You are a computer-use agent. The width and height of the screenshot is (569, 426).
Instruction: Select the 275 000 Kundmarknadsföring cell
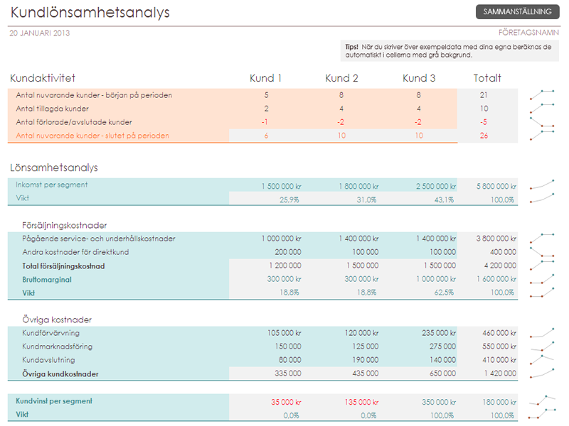pos(442,346)
